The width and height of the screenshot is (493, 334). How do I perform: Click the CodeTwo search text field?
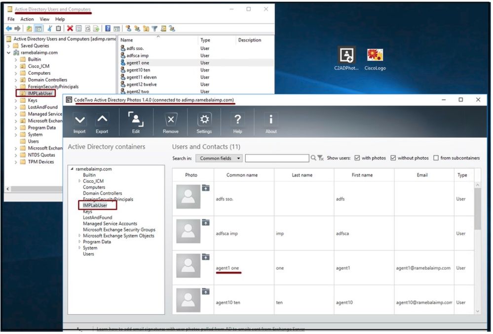click(x=277, y=158)
